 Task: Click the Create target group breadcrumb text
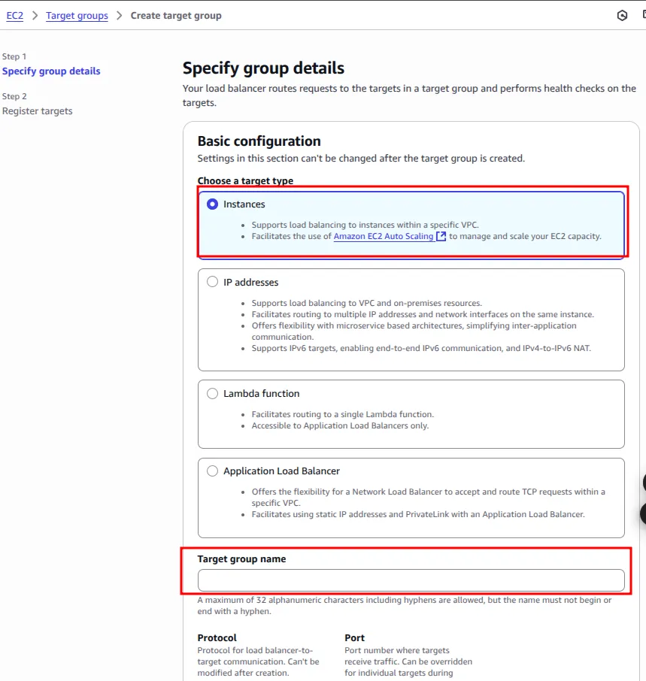[176, 16]
